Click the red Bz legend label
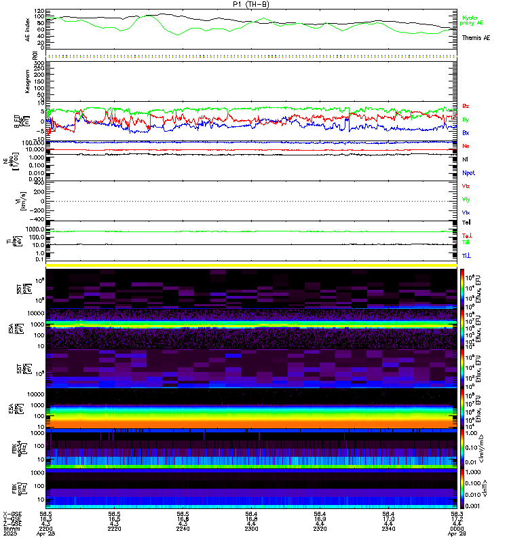This screenshot has height=543, width=509. point(466,106)
